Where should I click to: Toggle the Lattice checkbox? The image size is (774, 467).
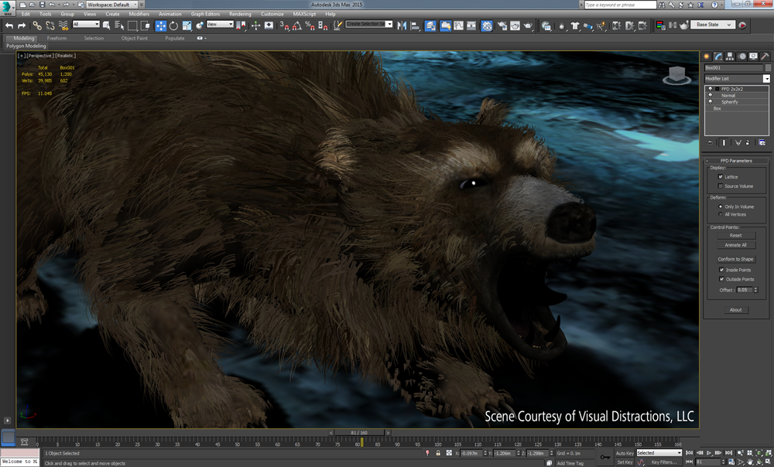[720, 176]
